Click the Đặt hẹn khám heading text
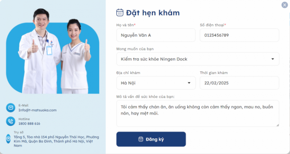The height and width of the screenshot is (154, 290). coord(153,13)
